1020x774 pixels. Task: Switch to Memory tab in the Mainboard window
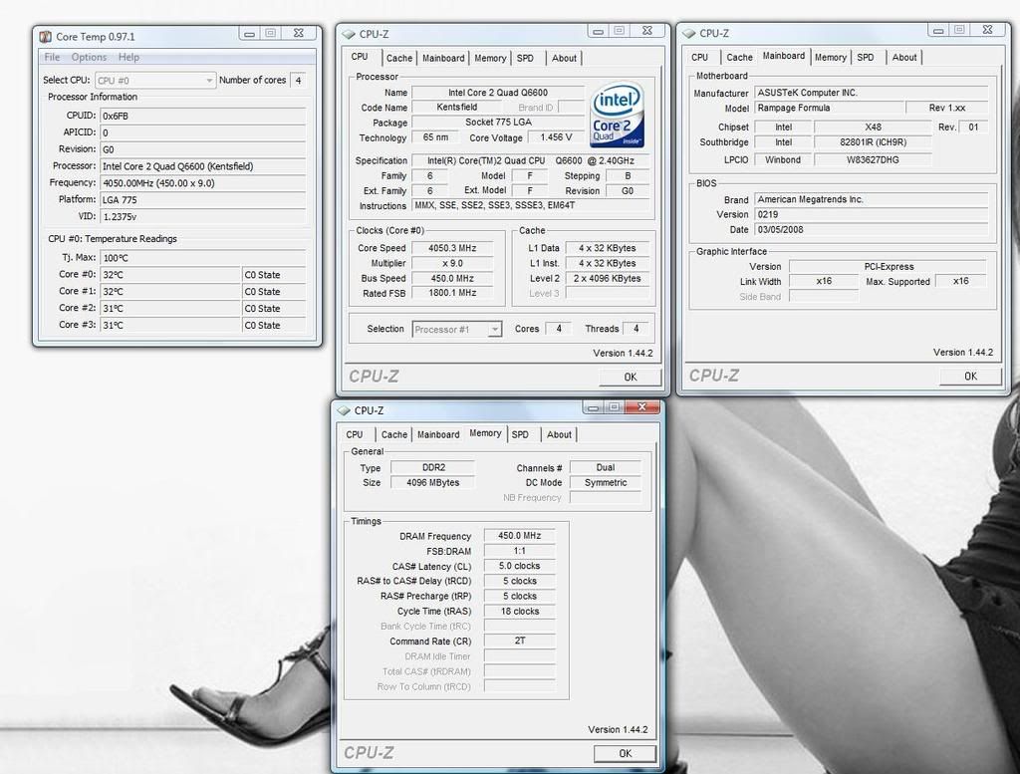830,57
